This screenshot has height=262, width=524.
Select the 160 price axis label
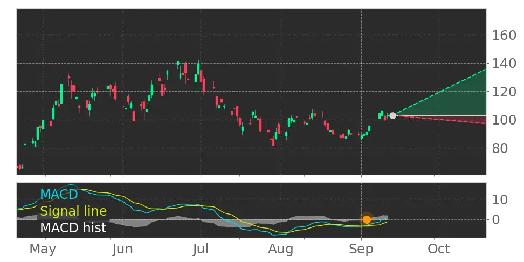[x=504, y=35]
